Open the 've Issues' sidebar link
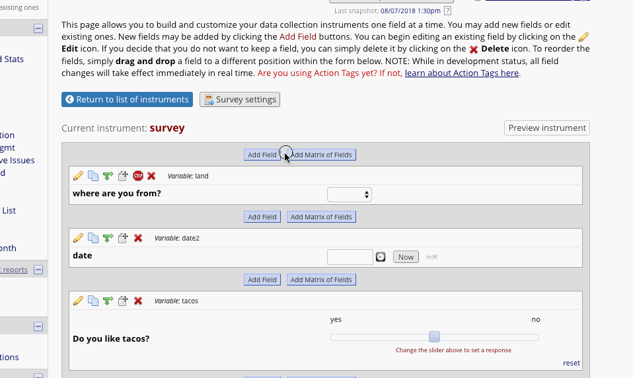The width and height of the screenshot is (633, 378). 17,161
